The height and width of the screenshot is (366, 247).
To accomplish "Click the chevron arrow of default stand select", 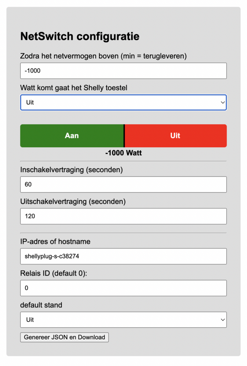I will tap(223, 320).
